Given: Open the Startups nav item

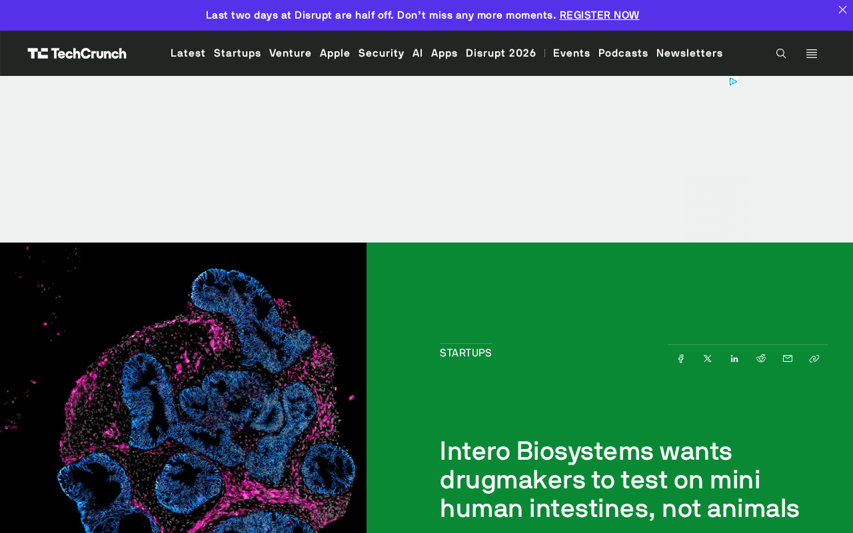Looking at the screenshot, I should pos(237,53).
